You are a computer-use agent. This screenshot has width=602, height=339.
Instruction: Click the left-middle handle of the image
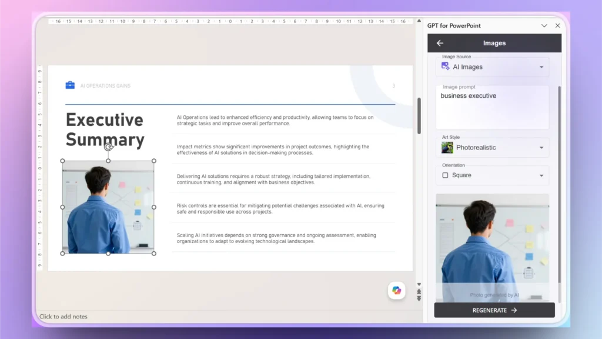(62, 207)
